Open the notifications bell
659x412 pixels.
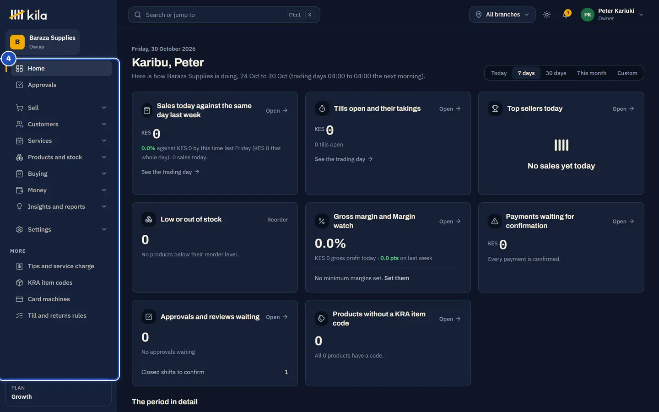coord(566,15)
